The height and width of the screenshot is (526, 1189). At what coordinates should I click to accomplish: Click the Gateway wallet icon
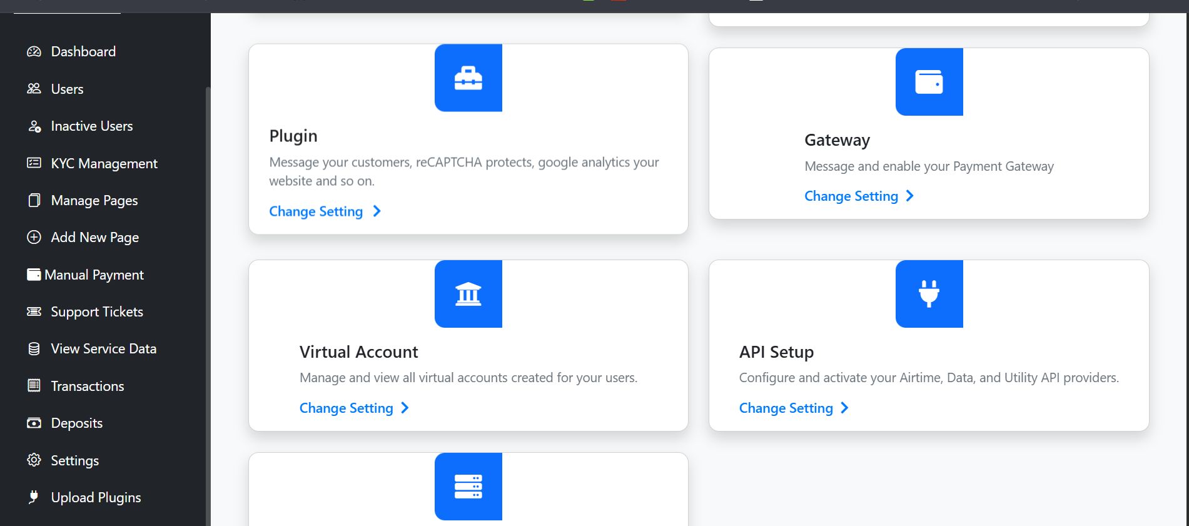click(929, 82)
